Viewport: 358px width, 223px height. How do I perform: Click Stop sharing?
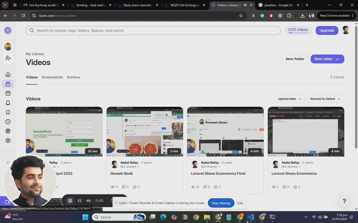221,203
